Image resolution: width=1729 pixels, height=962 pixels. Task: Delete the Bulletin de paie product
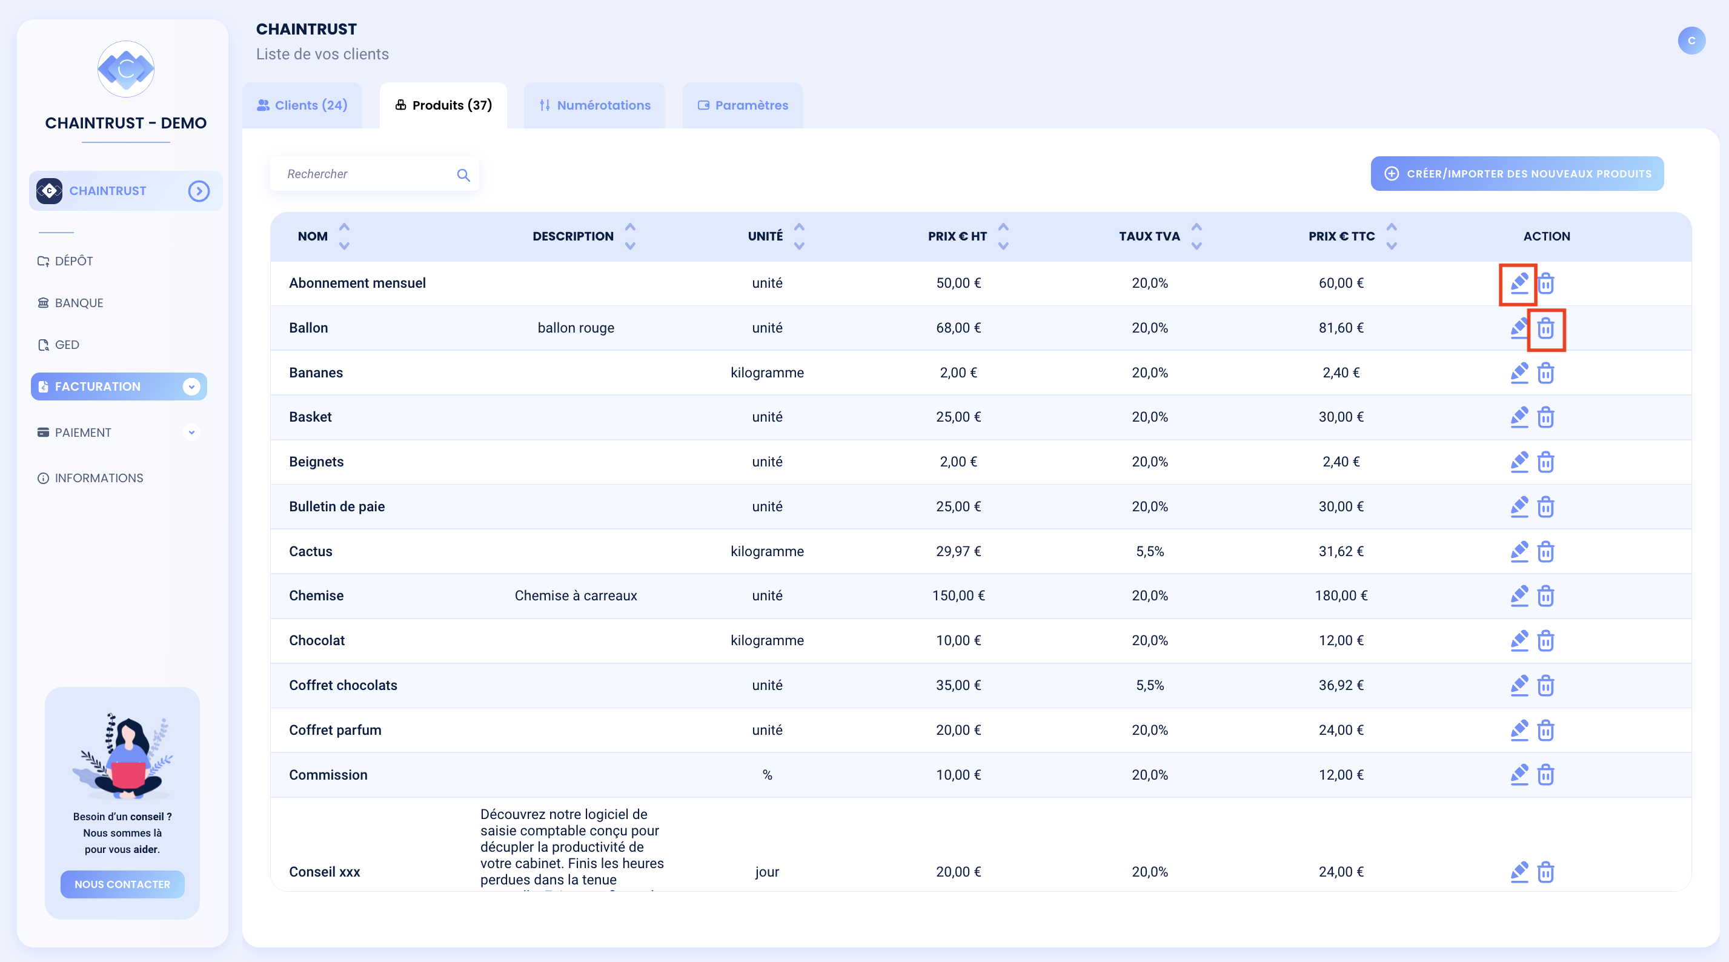(1546, 507)
